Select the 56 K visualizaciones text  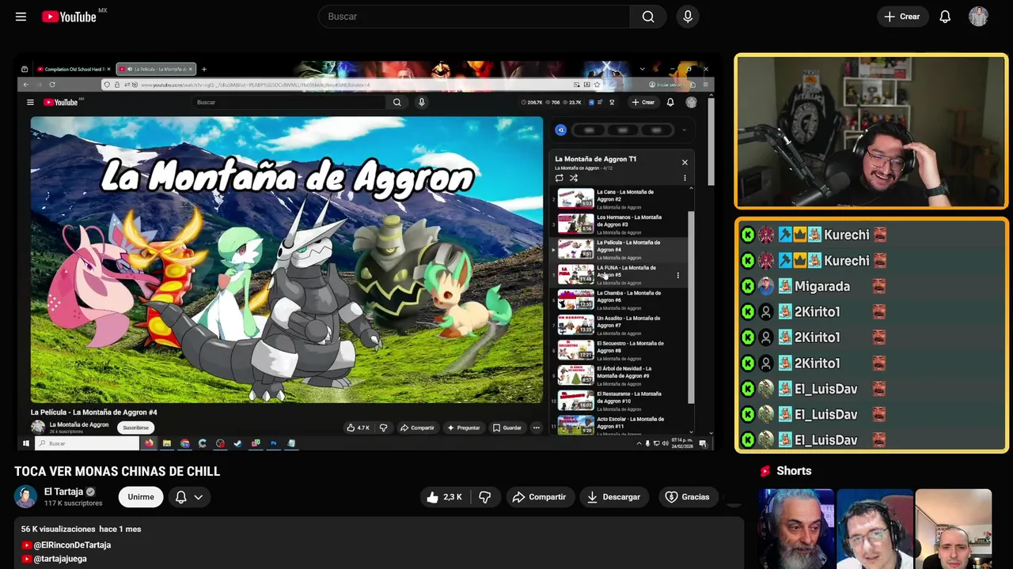pyautogui.click(x=57, y=529)
